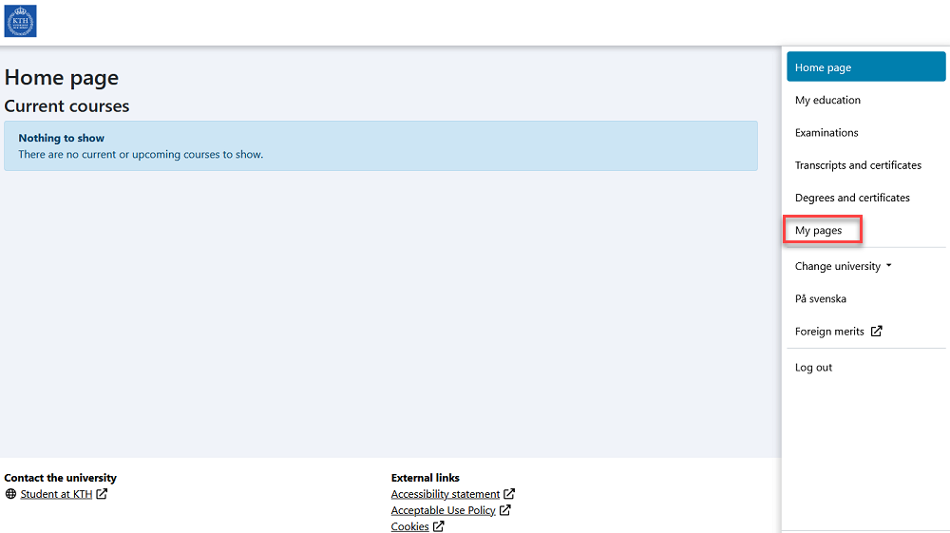This screenshot has height=533, width=950.
Task: Click the external-link icon next to Cookies
Action: pyautogui.click(x=439, y=526)
